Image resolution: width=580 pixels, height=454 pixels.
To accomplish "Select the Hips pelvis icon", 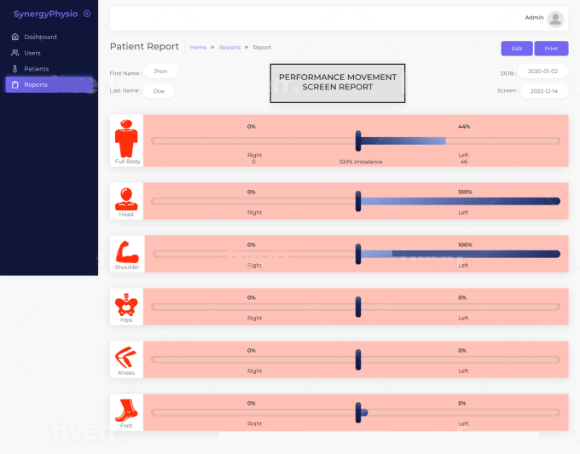I will pyautogui.click(x=126, y=304).
